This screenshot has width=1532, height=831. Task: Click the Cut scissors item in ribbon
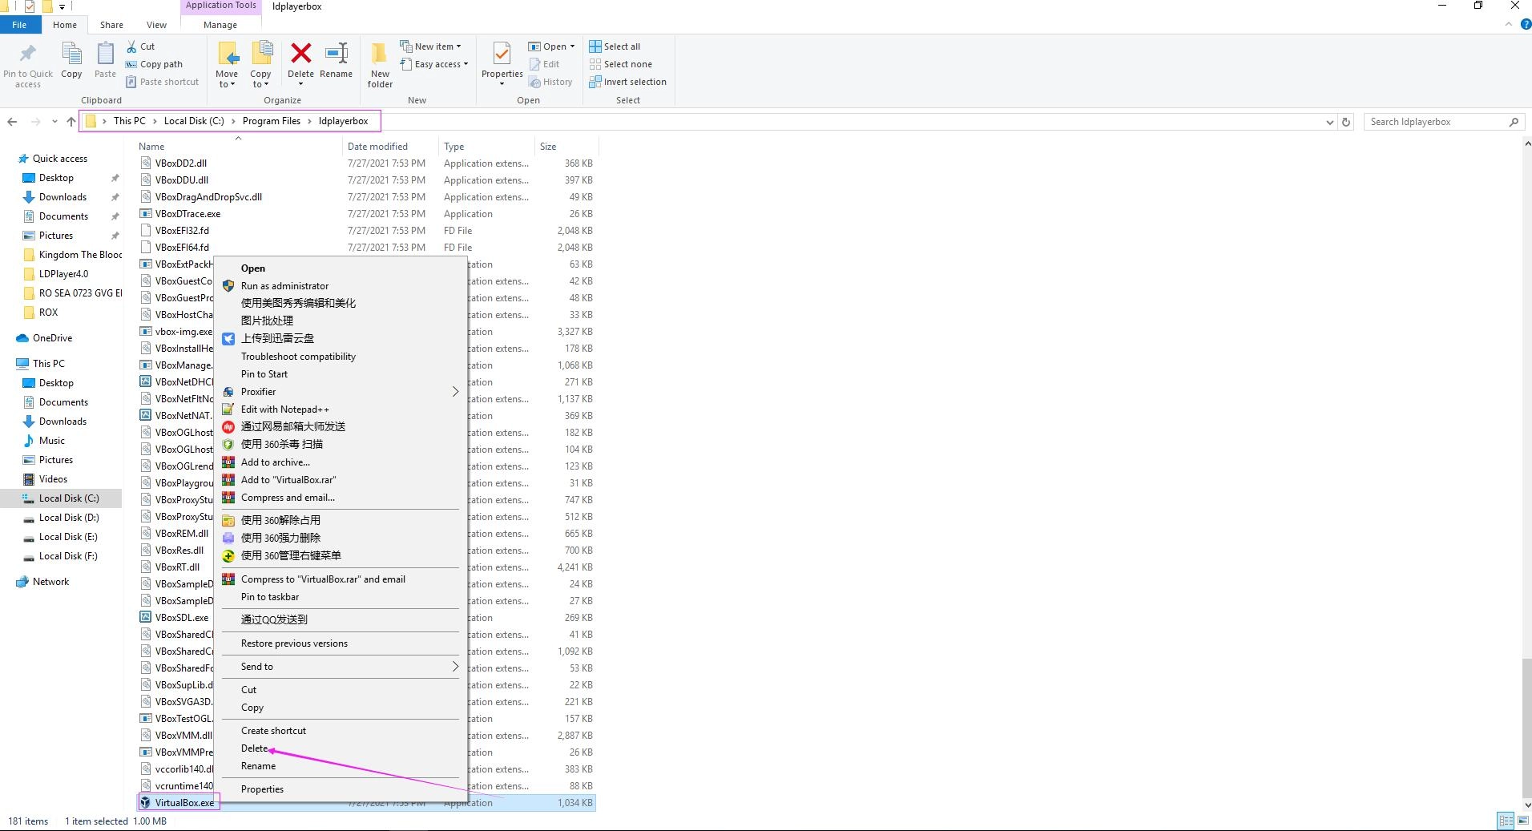click(x=141, y=46)
